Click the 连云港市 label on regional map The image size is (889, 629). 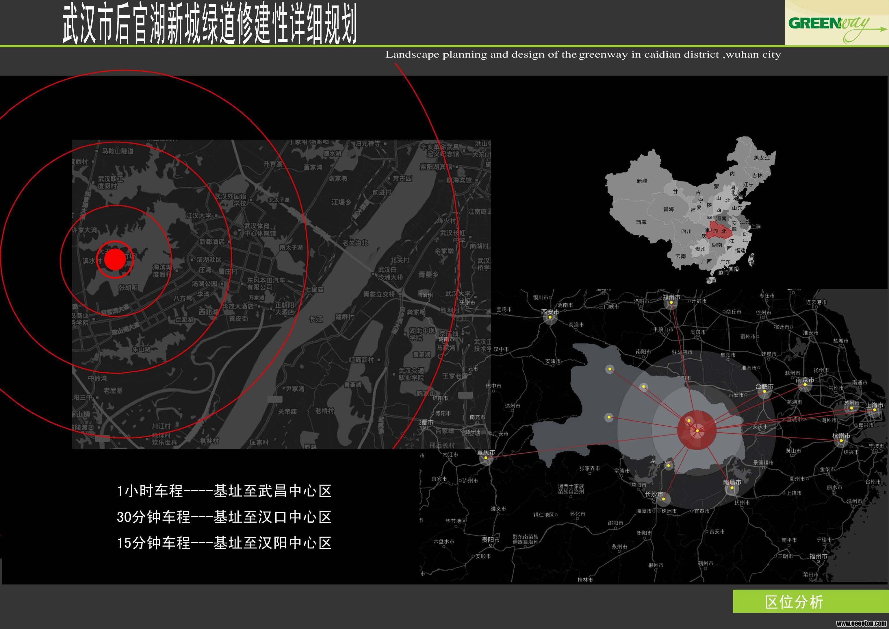(816, 302)
